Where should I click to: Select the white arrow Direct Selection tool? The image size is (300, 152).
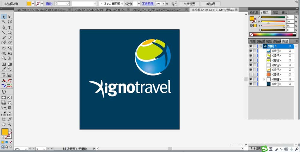click(x=10, y=17)
